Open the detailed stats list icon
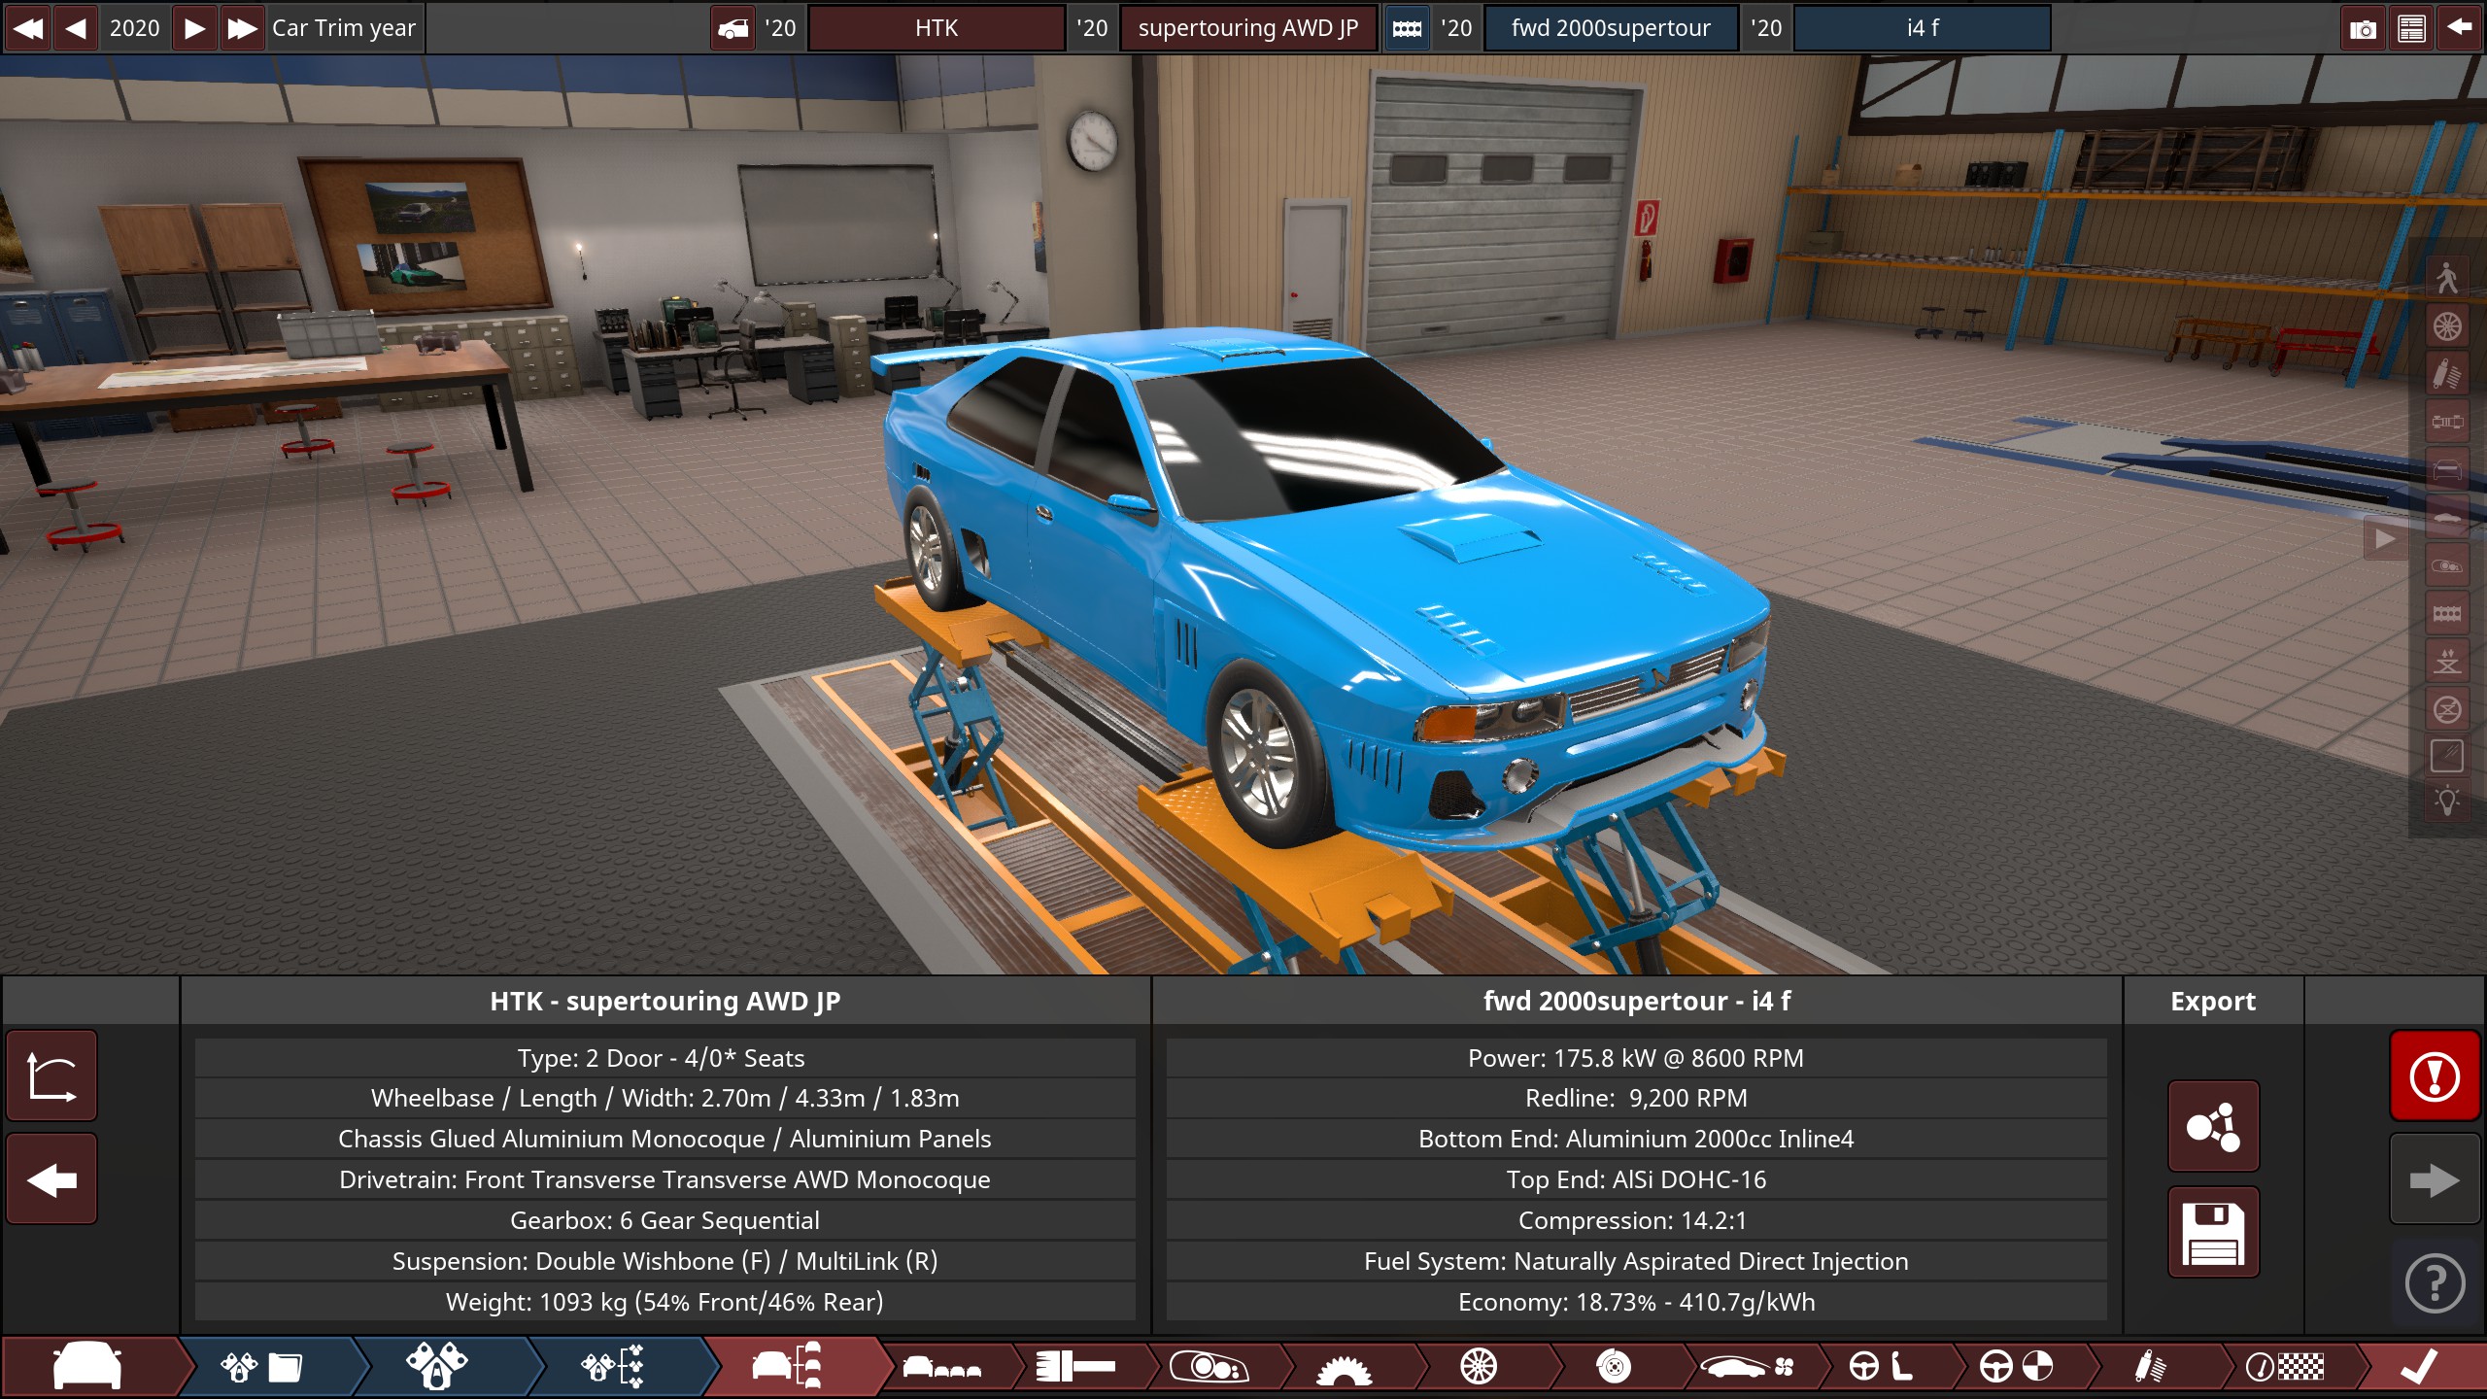Image resolution: width=2487 pixels, height=1399 pixels. click(2411, 29)
